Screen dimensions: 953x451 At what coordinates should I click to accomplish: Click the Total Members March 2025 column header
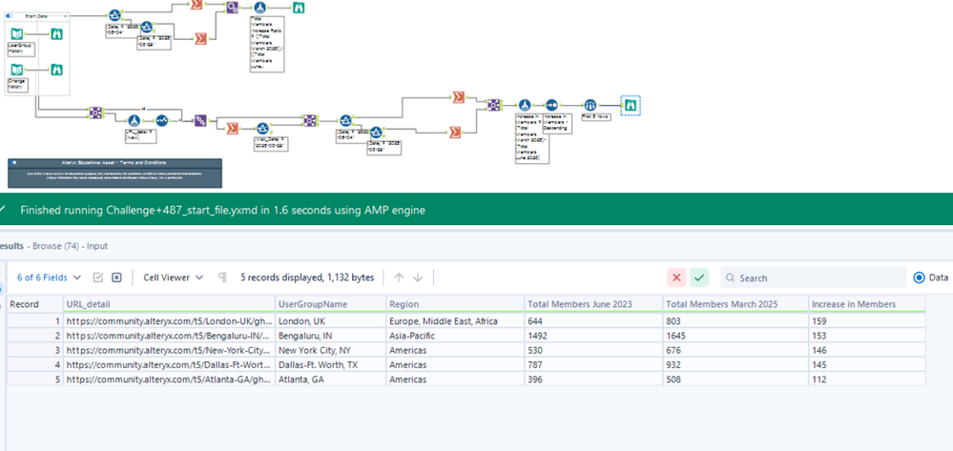coord(736,304)
